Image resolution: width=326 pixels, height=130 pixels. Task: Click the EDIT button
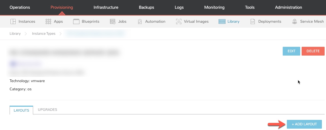[291, 51]
